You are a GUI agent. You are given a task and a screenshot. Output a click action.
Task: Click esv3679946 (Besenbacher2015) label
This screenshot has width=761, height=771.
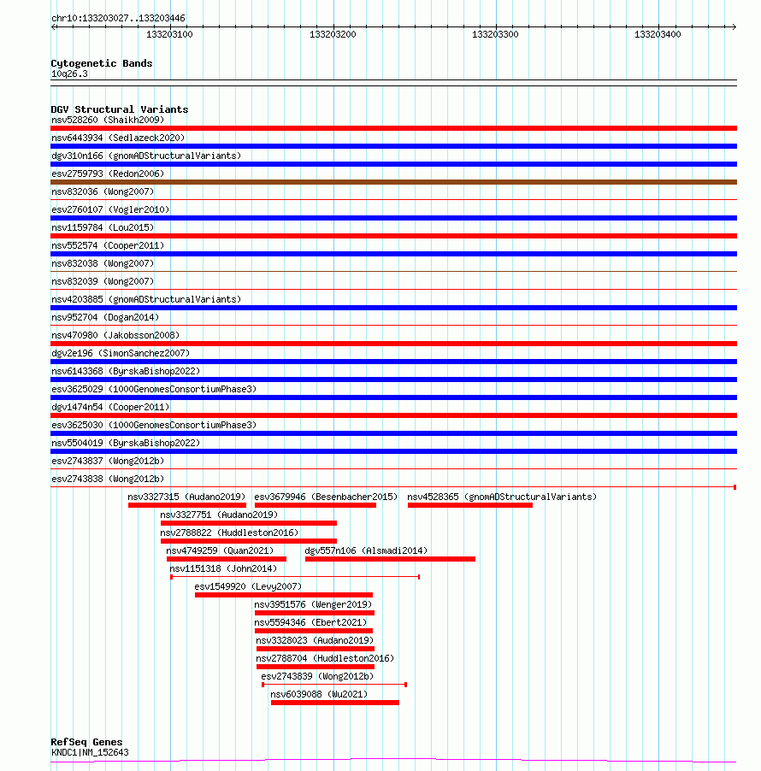coord(326,497)
